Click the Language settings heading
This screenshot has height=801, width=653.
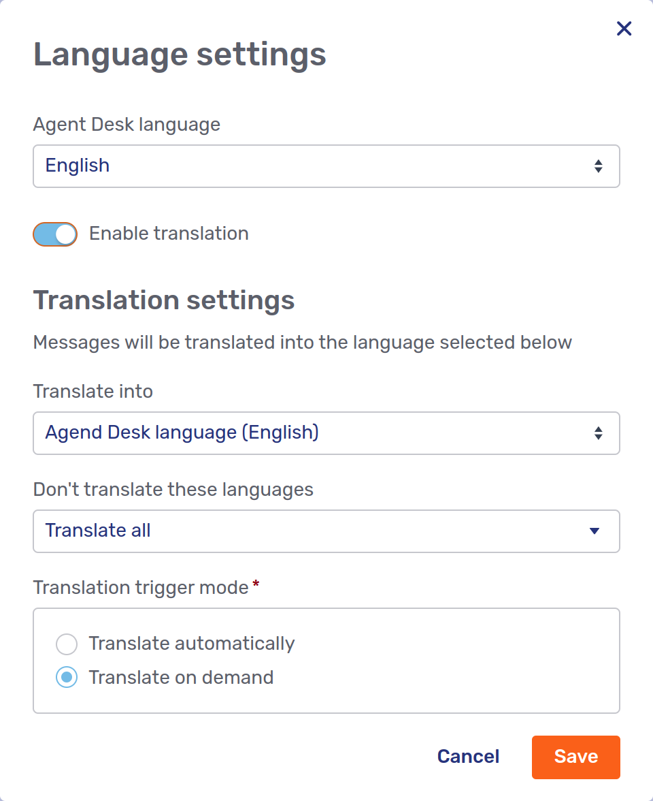click(x=180, y=54)
